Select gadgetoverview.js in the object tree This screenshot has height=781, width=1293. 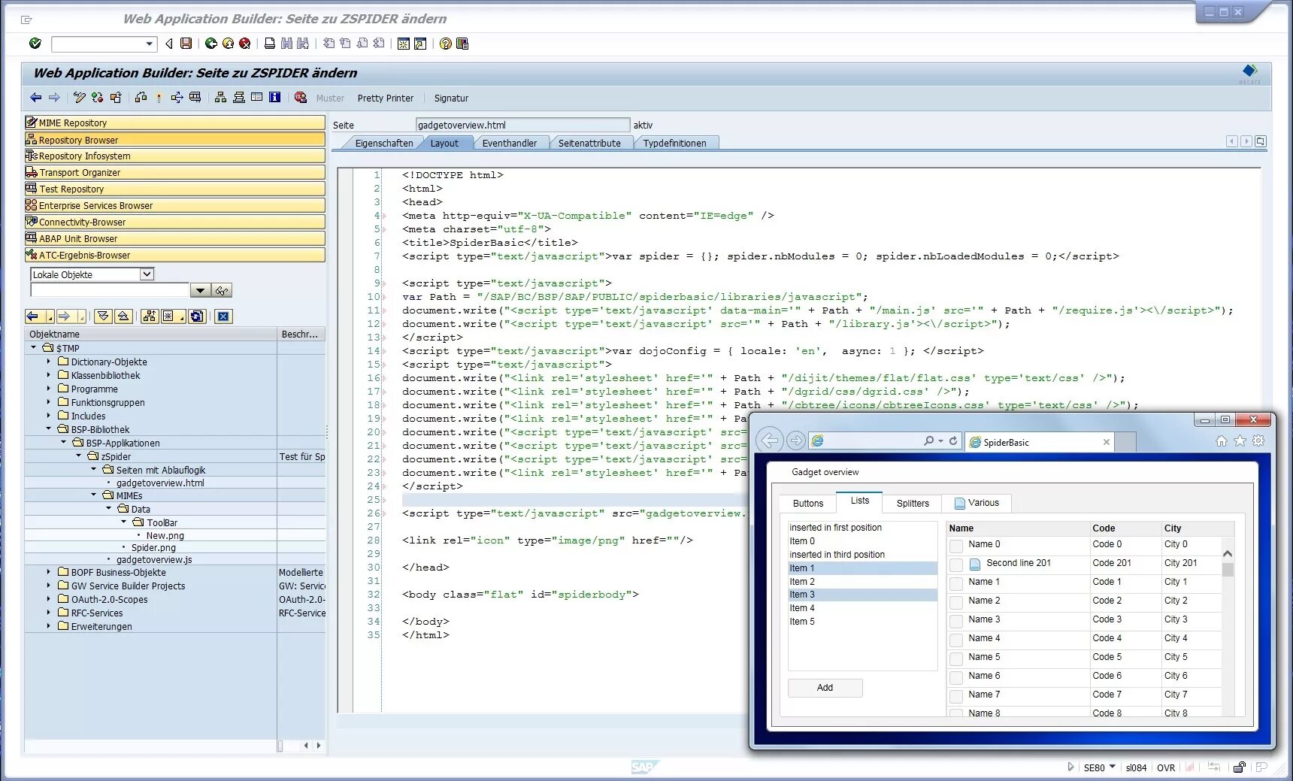[x=154, y=559]
